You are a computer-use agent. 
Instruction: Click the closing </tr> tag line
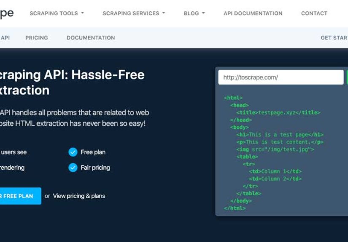(250, 186)
